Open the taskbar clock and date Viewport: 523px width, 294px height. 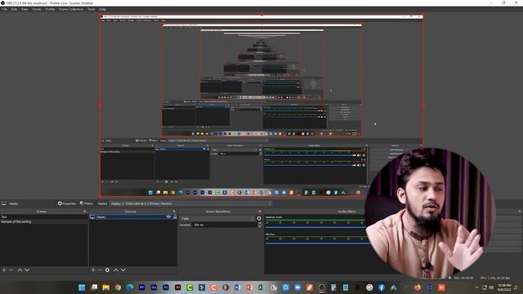(504, 287)
